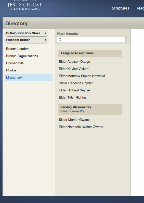144x203 pixels.
Task: Select Elder Nathaniel Walter Owens
Action: tap(81, 127)
